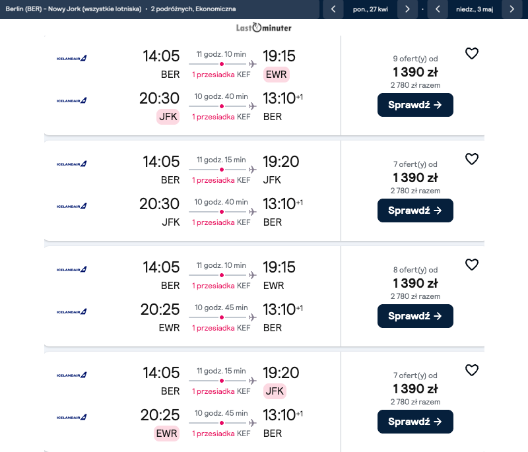Click Icelandair logo on first outbound flight
Viewport: 528px width, 452px height.
[72, 58]
